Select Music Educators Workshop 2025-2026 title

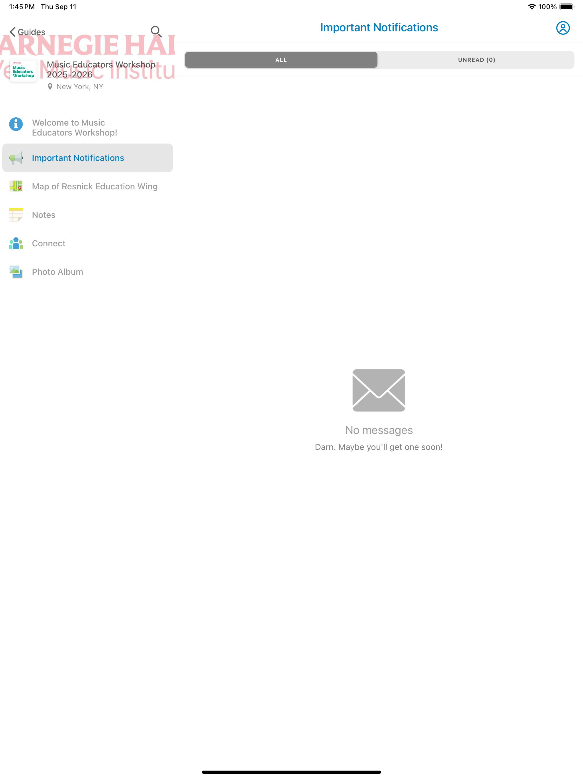(101, 69)
